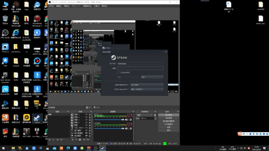This screenshot has width=269, height=151.
Task: Hide the 图像 3 source via eye icon
Action: tap(86, 120)
